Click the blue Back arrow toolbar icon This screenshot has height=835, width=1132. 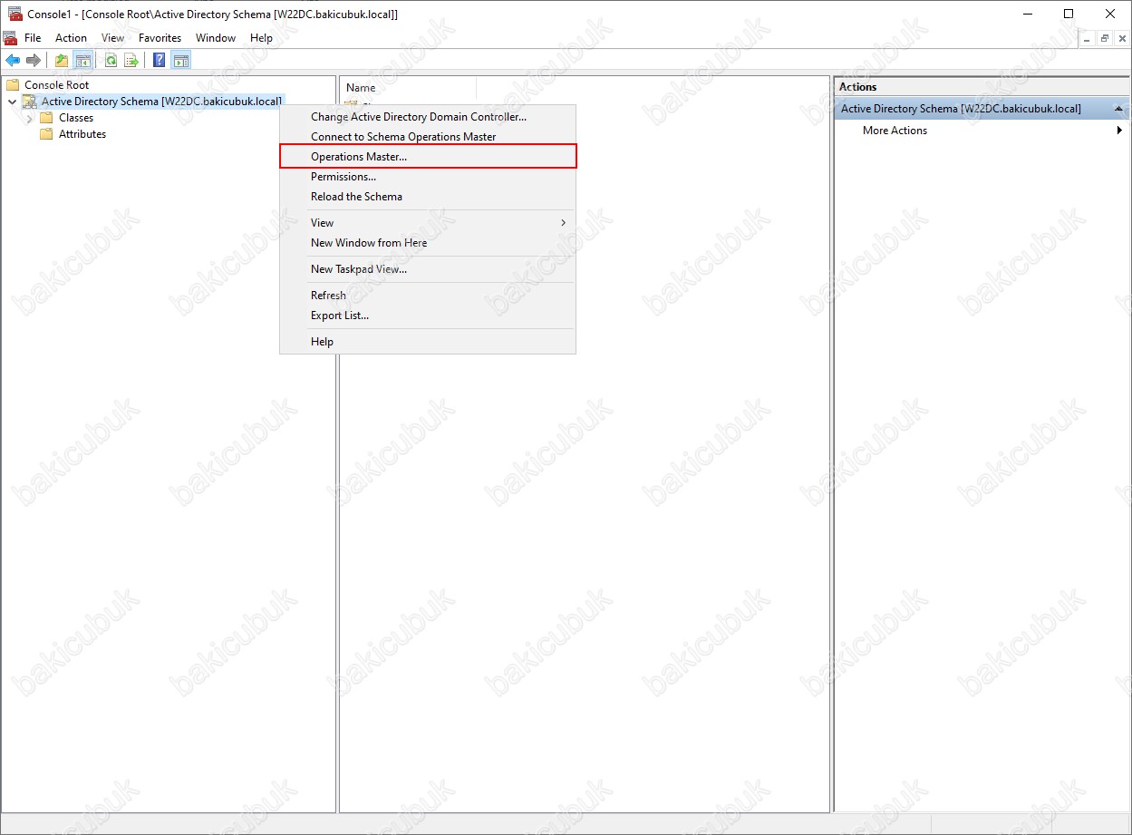[13, 61]
